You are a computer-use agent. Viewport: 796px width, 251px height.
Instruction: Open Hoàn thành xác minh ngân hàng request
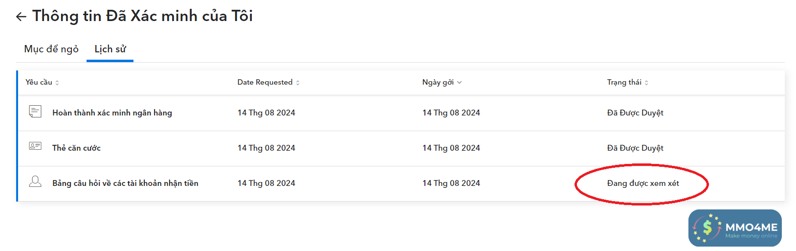coord(112,113)
